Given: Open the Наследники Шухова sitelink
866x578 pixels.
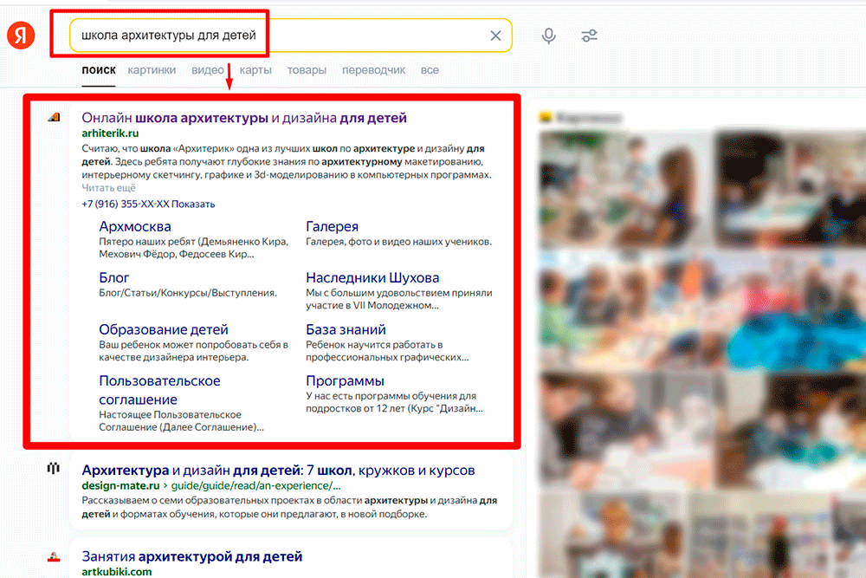Looking at the screenshot, I should click(x=372, y=277).
